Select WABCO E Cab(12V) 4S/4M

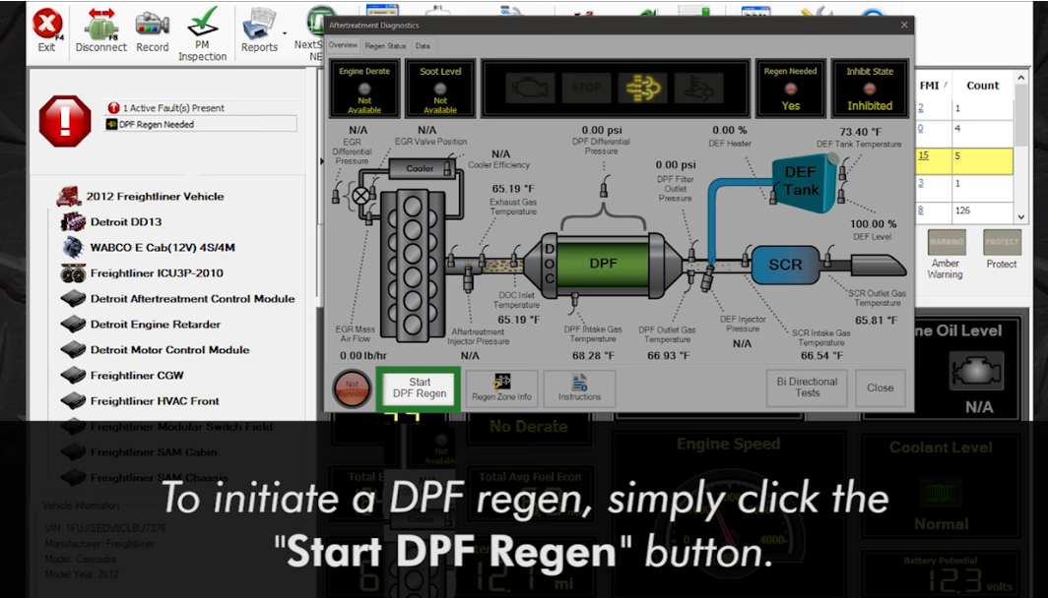click(x=163, y=248)
